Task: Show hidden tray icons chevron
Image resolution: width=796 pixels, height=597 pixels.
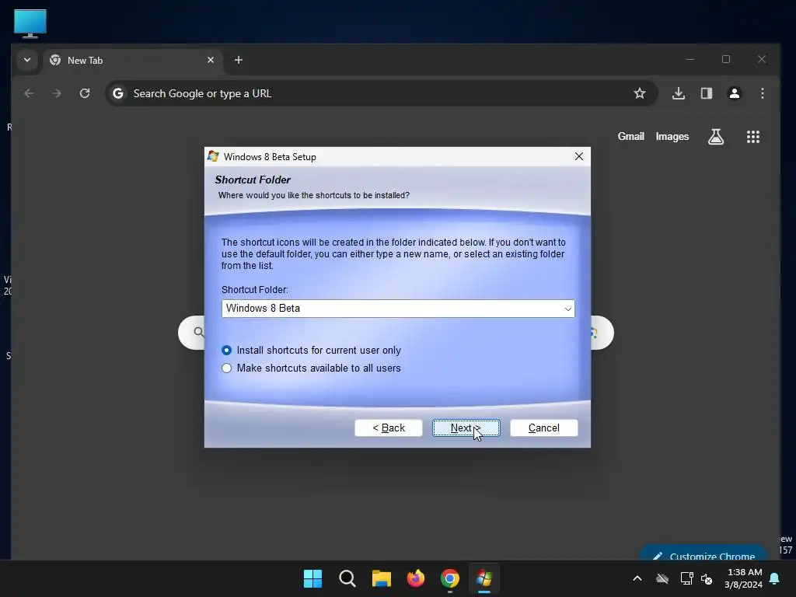Action: point(637,578)
